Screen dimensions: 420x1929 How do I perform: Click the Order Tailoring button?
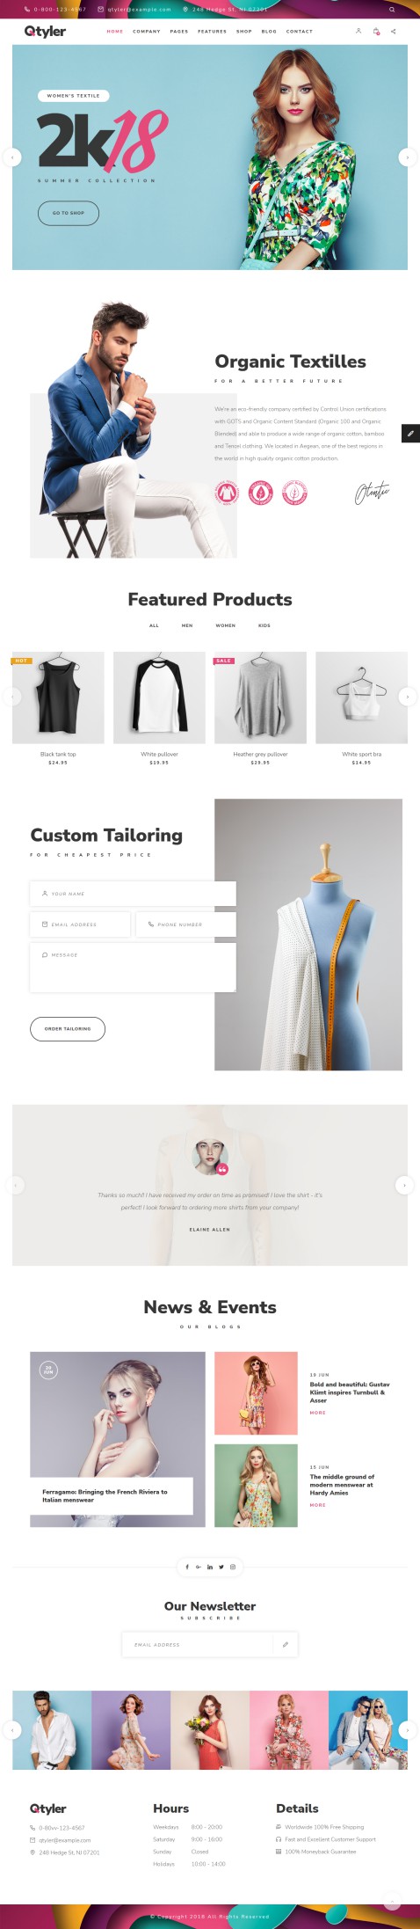tap(68, 1028)
